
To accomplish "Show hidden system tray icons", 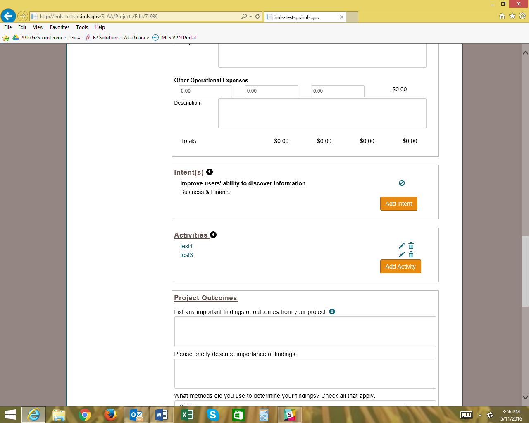I will (x=480, y=415).
